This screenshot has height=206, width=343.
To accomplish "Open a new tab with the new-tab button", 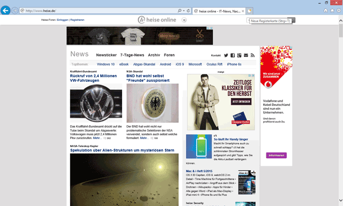I will (x=249, y=11).
